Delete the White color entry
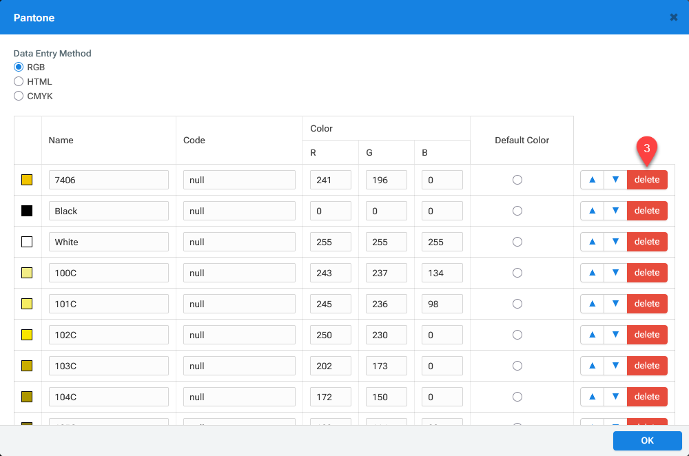This screenshot has height=456, width=689. click(x=647, y=242)
